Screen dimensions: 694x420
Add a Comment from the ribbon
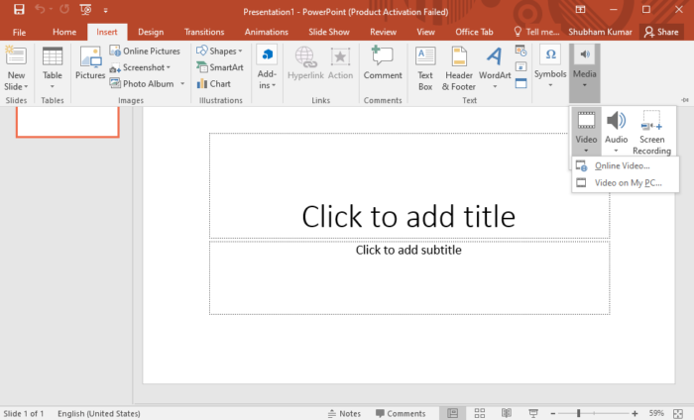[382, 63]
